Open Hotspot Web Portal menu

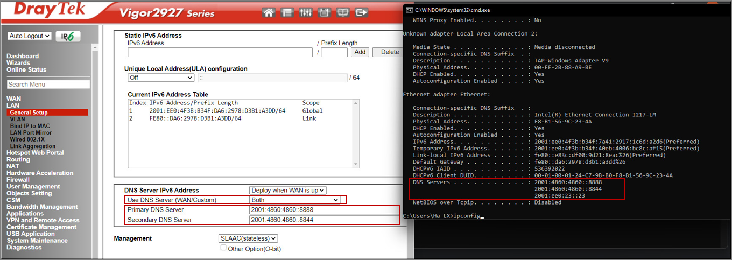35,153
